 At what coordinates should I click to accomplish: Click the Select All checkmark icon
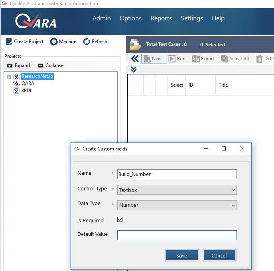pyautogui.click(x=225, y=59)
